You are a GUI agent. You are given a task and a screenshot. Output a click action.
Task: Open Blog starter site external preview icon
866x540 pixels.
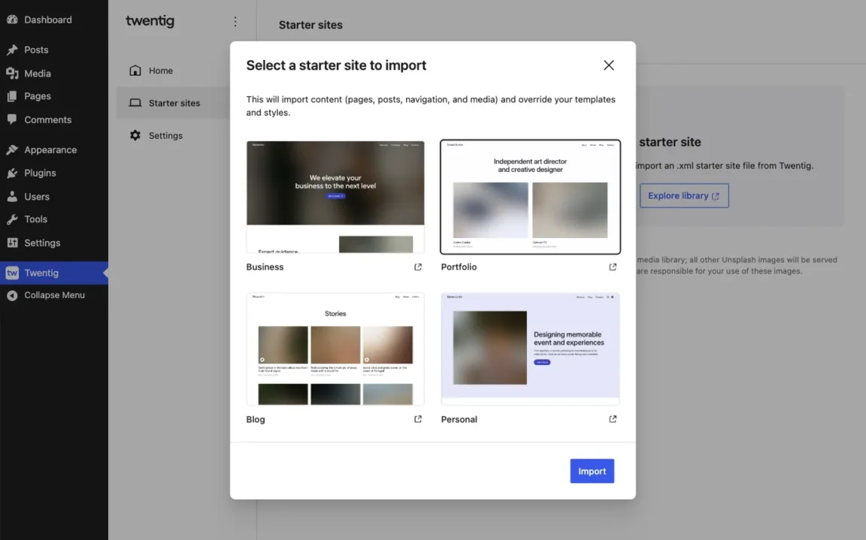coord(418,419)
